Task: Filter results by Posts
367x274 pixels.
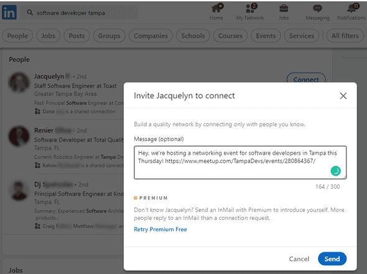Action: pyautogui.click(x=77, y=36)
